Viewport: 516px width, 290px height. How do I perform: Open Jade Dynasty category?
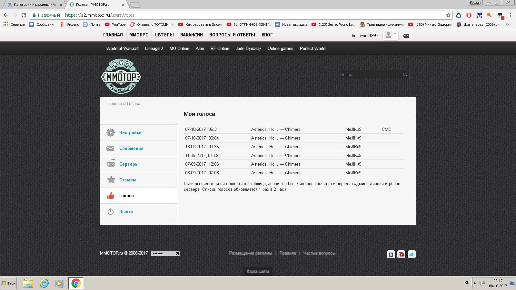248,48
